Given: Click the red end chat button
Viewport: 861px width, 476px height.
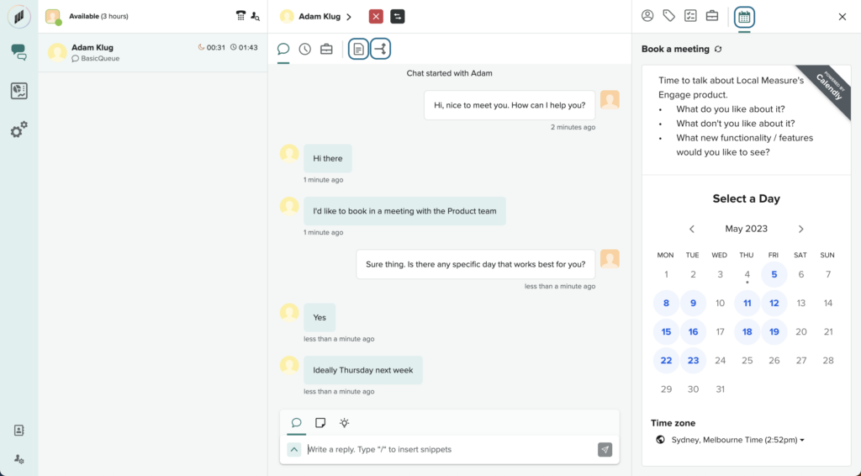Looking at the screenshot, I should click(x=376, y=17).
